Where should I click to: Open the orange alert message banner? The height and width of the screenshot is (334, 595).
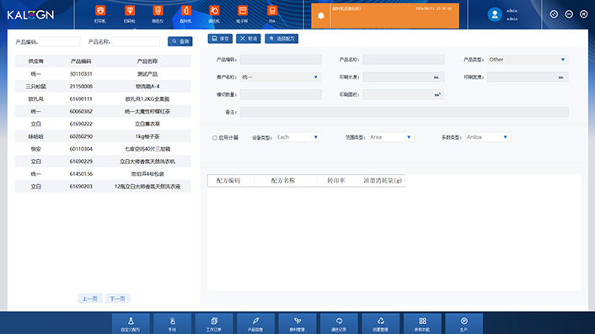[385, 16]
